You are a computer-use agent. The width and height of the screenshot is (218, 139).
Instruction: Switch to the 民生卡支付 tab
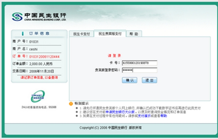[82, 34]
